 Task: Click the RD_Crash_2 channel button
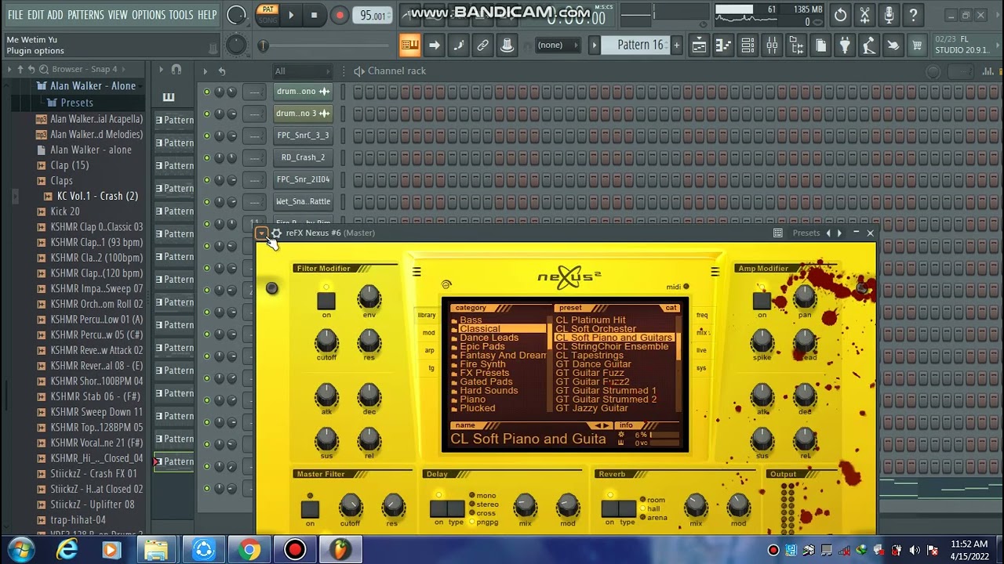303,157
